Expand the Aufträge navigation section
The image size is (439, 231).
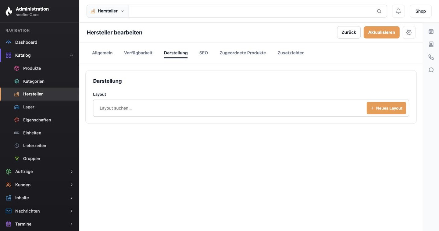(72, 172)
